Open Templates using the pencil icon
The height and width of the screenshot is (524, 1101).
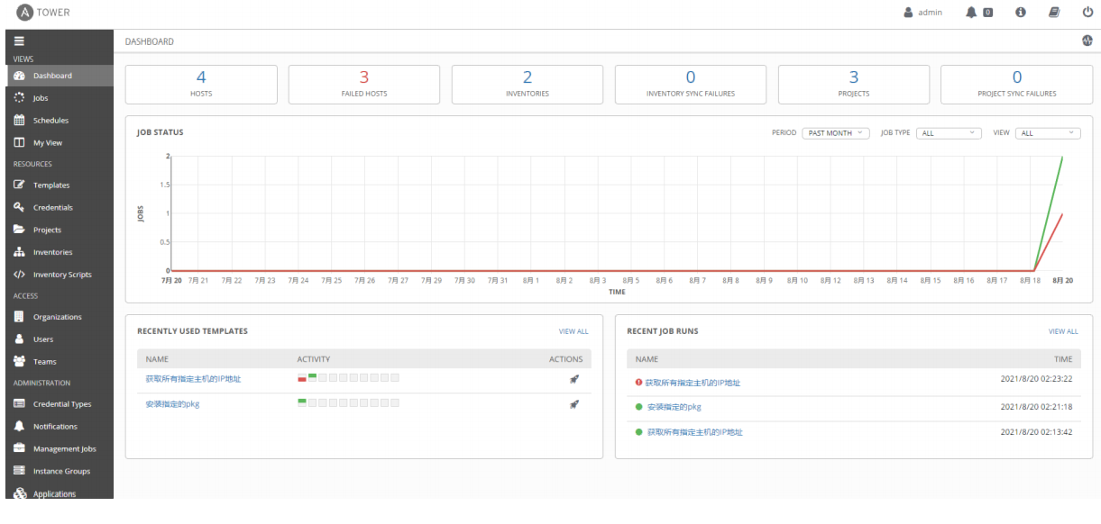17,185
